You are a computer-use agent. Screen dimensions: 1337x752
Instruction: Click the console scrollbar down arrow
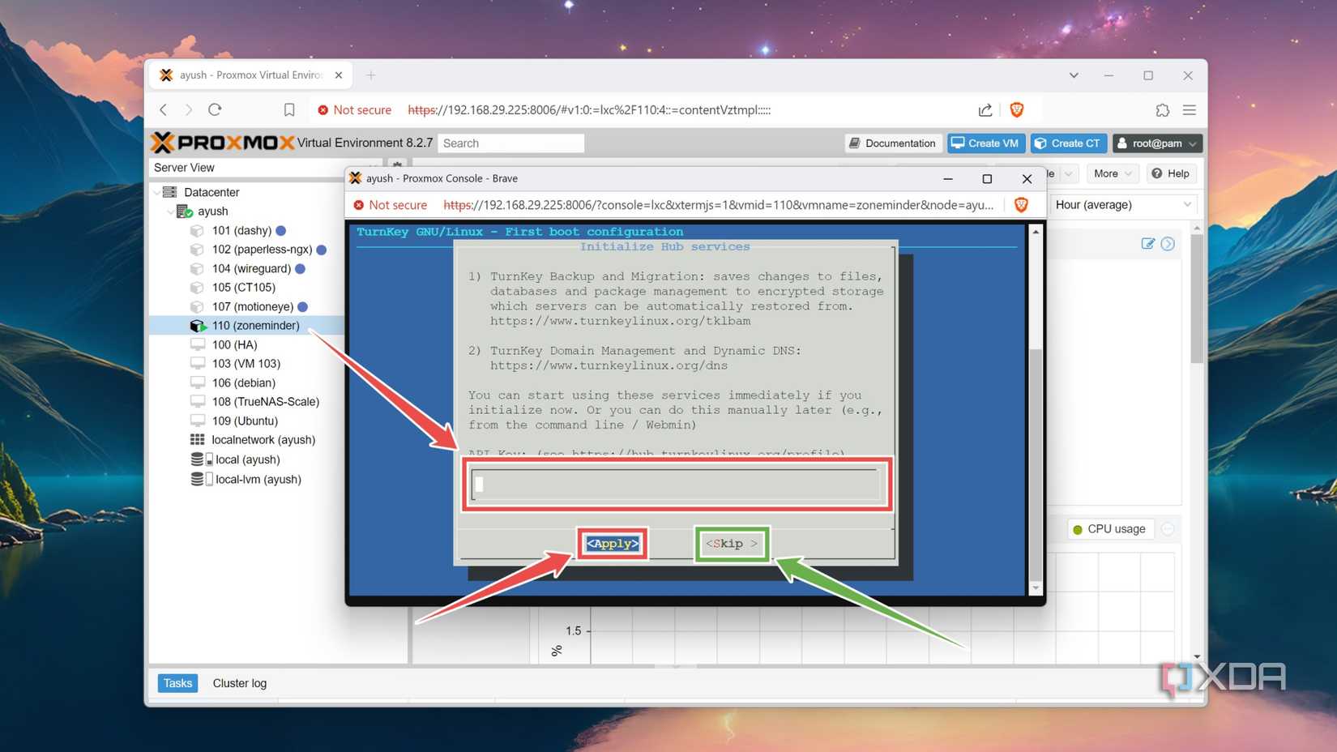click(x=1036, y=588)
